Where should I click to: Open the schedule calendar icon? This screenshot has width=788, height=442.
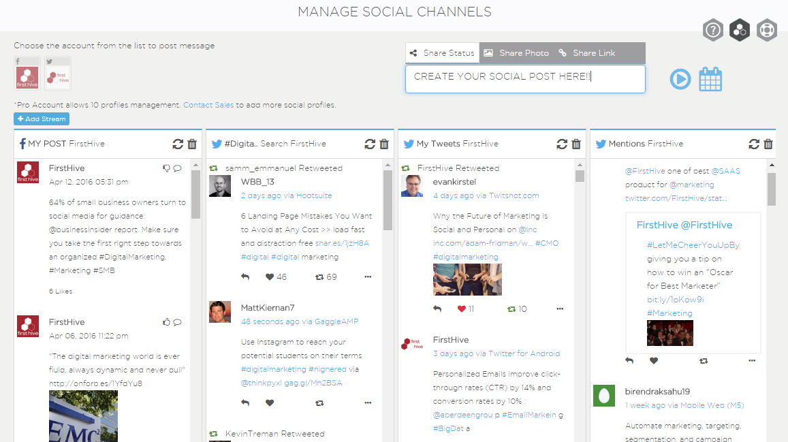click(x=710, y=79)
